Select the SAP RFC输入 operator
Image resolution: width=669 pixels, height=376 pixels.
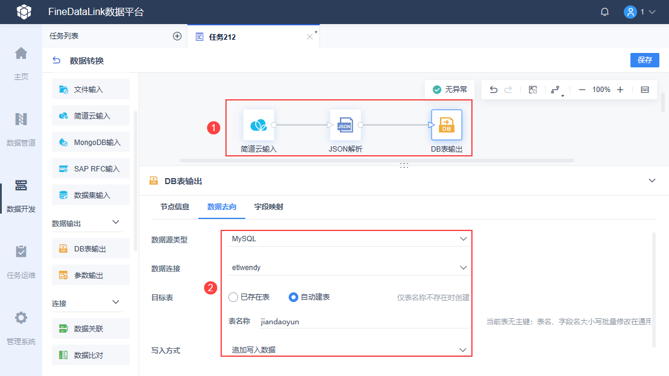pos(90,168)
